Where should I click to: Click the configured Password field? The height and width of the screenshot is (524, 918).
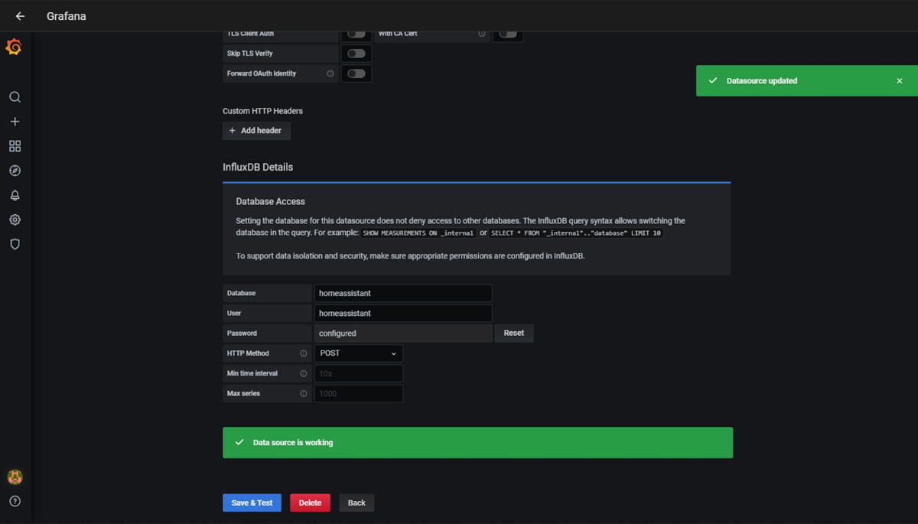pos(403,334)
